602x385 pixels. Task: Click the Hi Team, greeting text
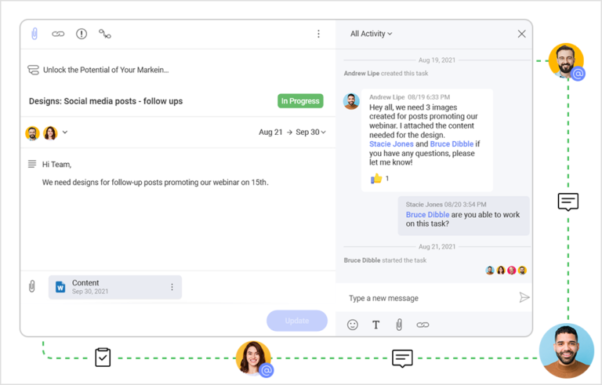(56, 165)
